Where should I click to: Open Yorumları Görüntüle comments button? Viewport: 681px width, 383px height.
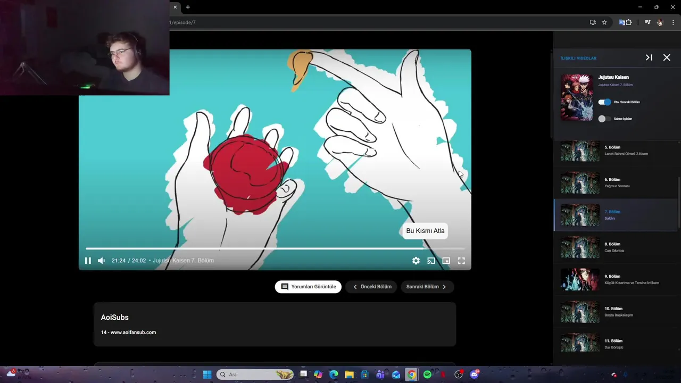coord(308,287)
